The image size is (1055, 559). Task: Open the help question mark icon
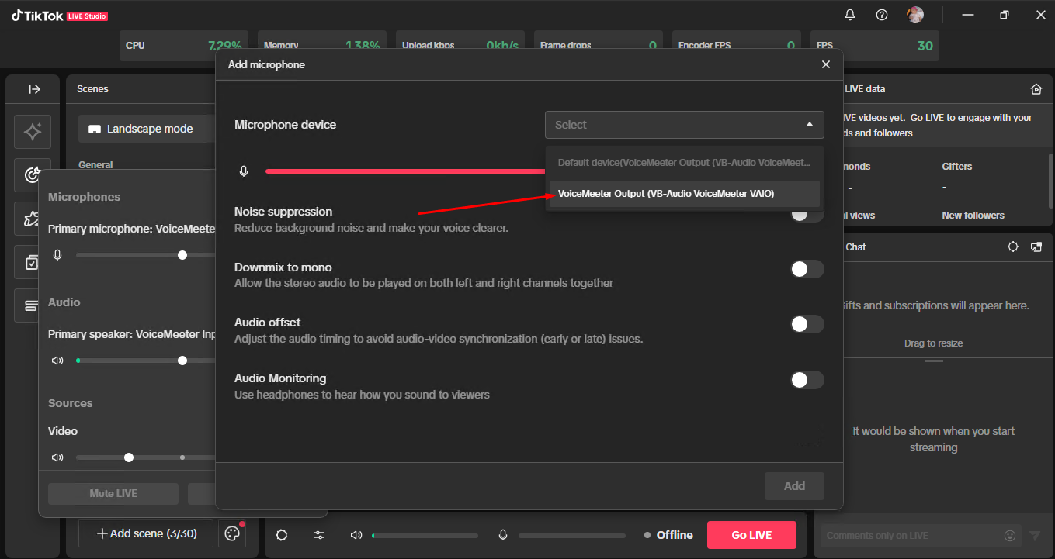tap(882, 15)
